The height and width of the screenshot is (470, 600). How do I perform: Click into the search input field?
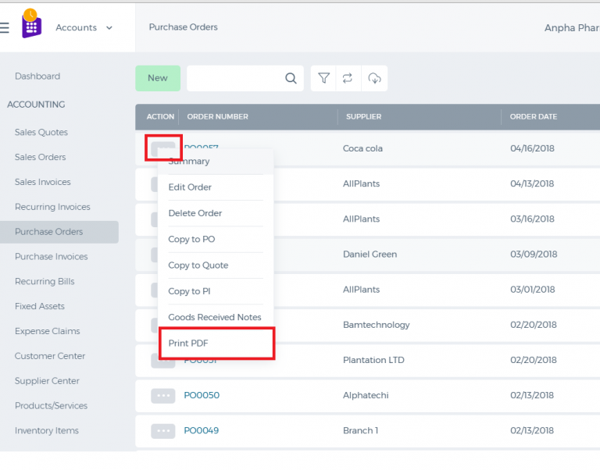tap(236, 78)
